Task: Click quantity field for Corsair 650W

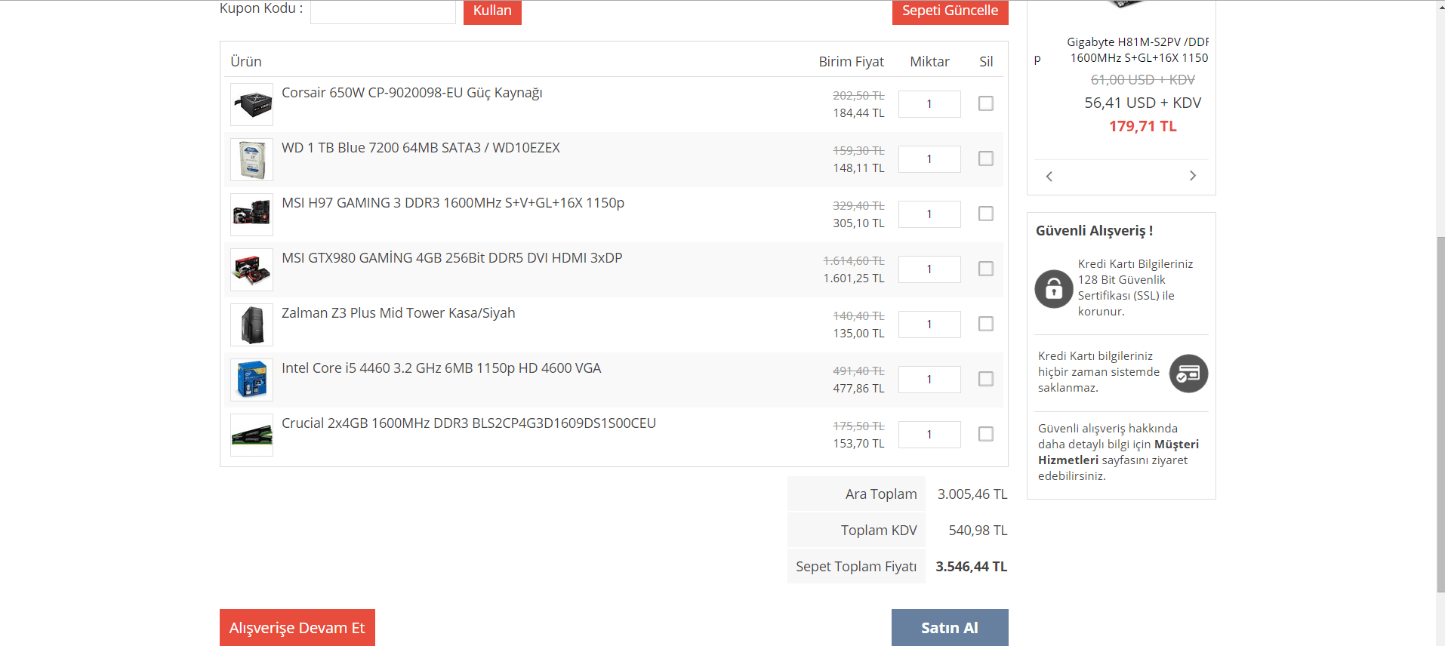Action: [x=929, y=104]
